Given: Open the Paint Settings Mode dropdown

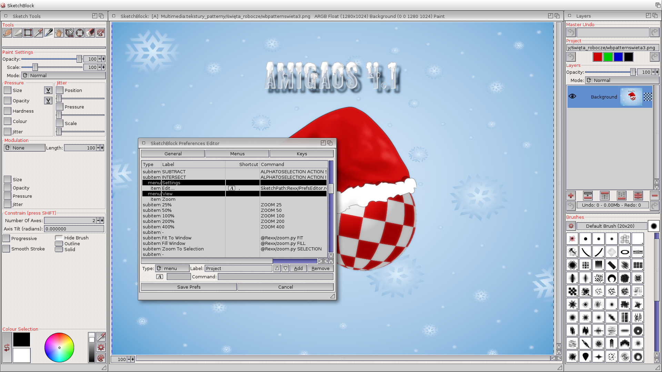Looking at the screenshot, I should pos(63,75).
